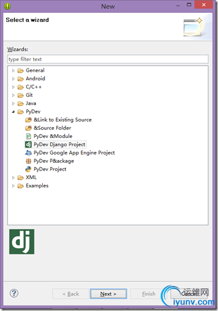Select 'PyDev P&ackage' text
The image size is (218, 311).
(54, 161)
